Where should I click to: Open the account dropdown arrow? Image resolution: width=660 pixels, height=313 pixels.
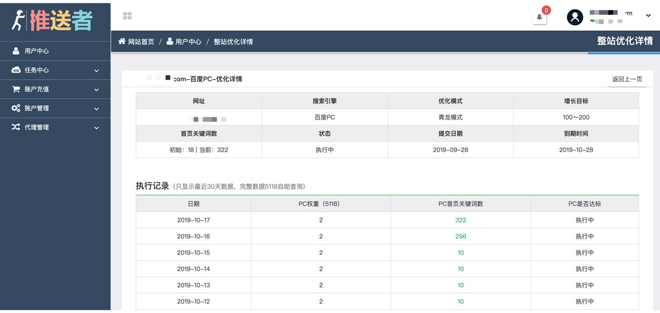[648, 16]
